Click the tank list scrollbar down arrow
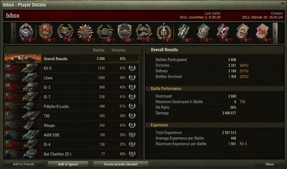 pos(141,157)
